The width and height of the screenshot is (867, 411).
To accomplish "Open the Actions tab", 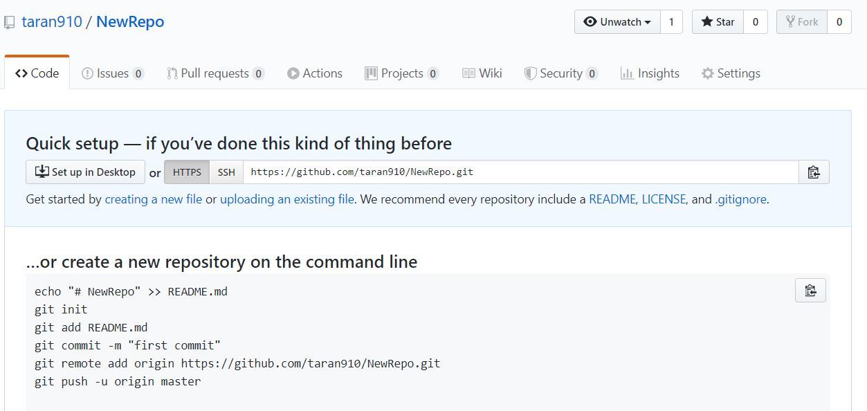I will pyautogui.click(x=315, y=73).
